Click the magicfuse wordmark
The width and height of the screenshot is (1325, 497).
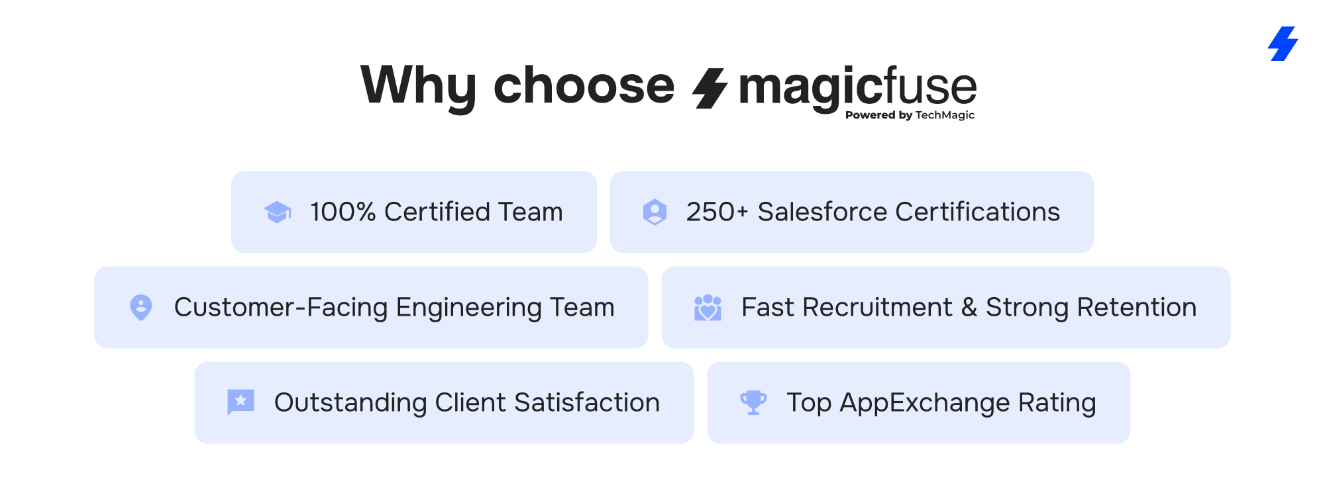[857, 87]
